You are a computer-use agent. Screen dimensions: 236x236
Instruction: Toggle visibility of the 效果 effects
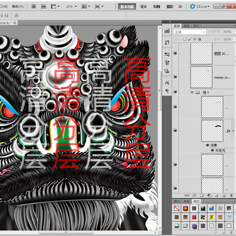208,145
